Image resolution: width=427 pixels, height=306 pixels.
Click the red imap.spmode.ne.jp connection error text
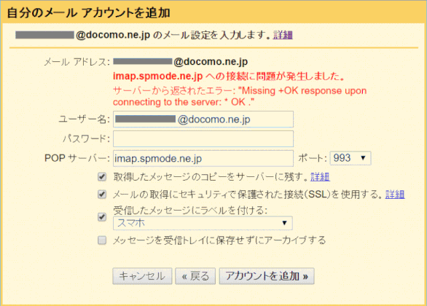[229, 76]
